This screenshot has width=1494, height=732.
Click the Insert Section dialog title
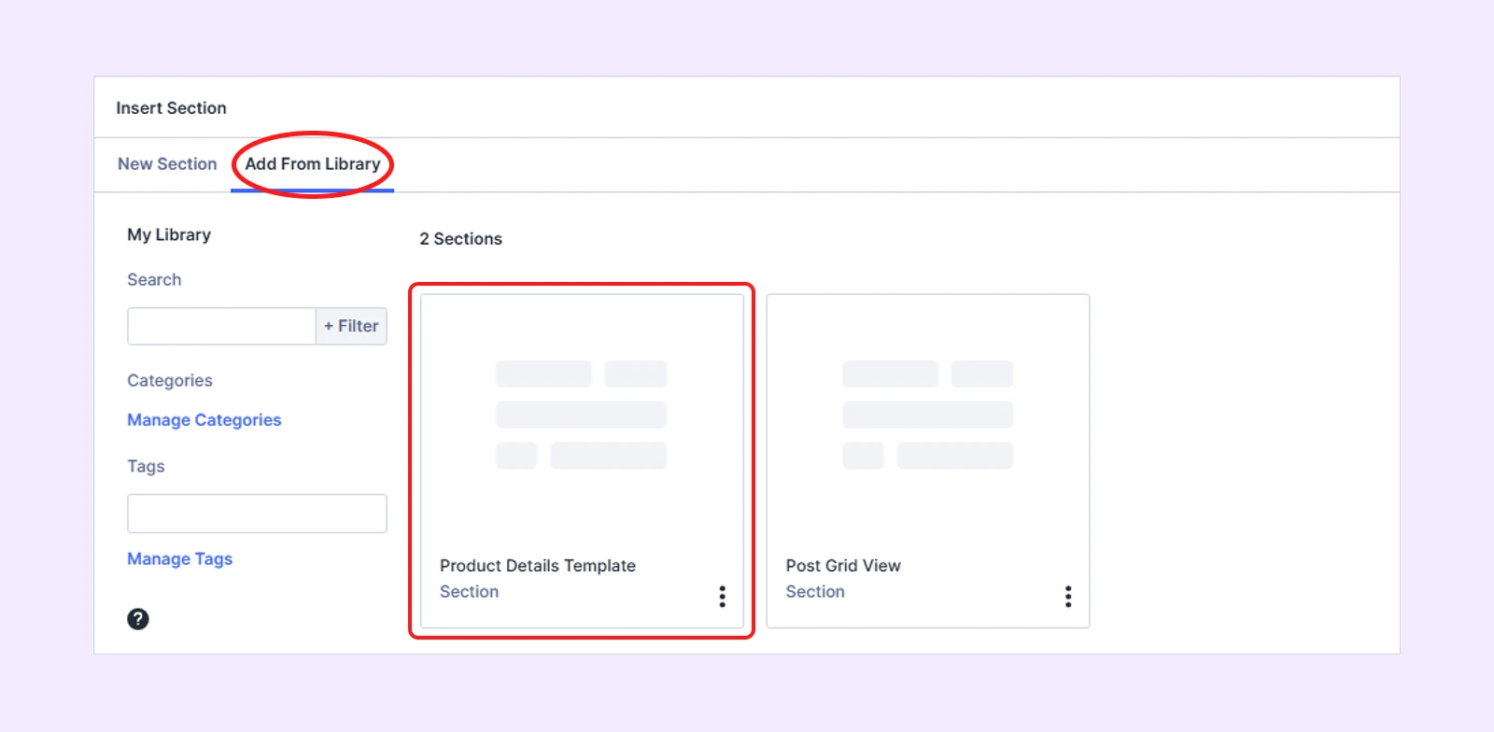(172, 108)
